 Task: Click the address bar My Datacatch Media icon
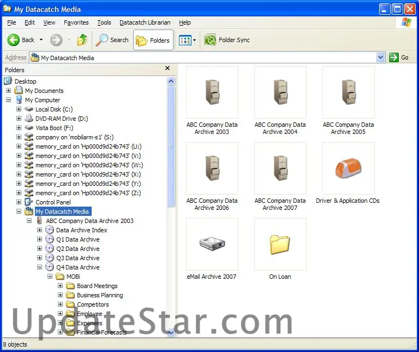(35, 57)
